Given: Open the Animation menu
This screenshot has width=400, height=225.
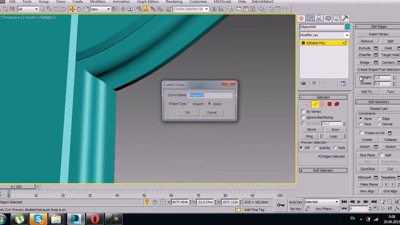Looking at the screenshot, I should [121, 1].
